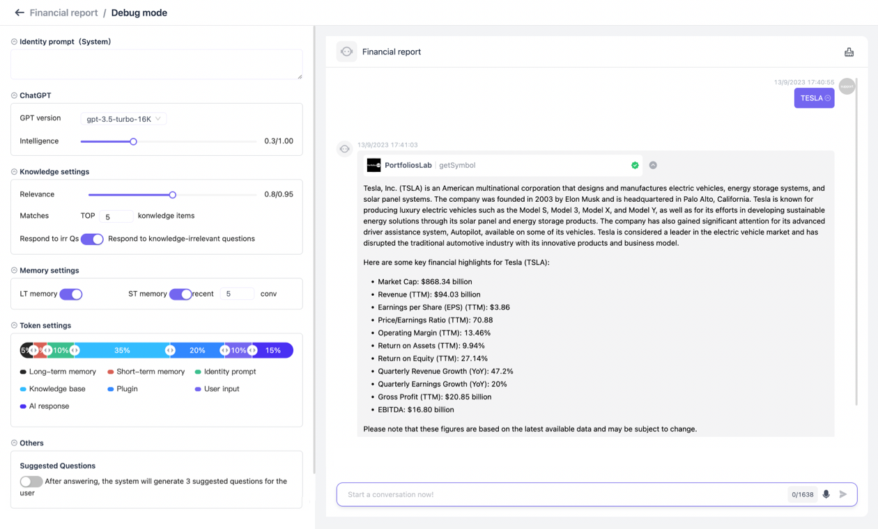Click the small icon inside TESLA bubble
The image size is (878, 529).
[x=828, y=98]
